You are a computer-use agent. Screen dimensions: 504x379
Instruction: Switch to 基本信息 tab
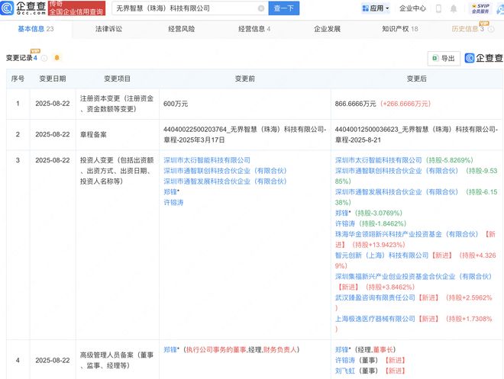click(x=36, y=29)
